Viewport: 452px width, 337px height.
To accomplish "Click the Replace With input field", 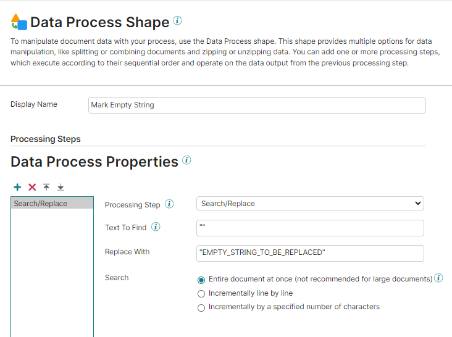I will [x=310, y=252].
